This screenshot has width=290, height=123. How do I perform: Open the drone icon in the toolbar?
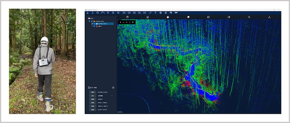176,13
